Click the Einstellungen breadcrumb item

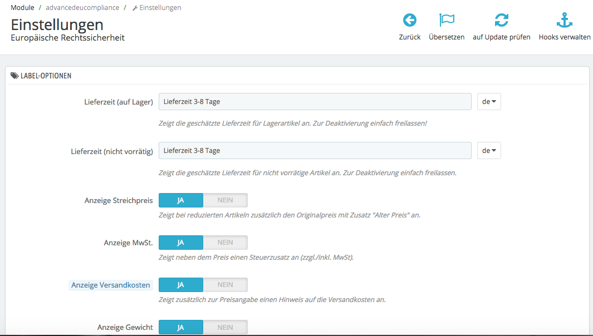(x=160, y=8)
